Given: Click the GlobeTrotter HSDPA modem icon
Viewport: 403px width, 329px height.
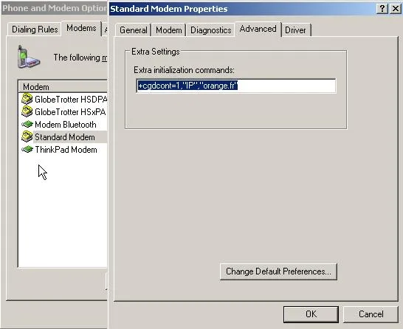Looking at the screenshot, I should point(27,99).
